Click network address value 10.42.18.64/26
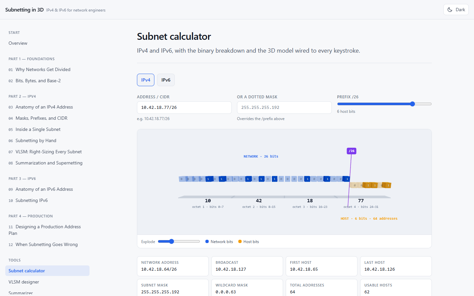This screenshot has height=296, width=474. click(159, 269)
